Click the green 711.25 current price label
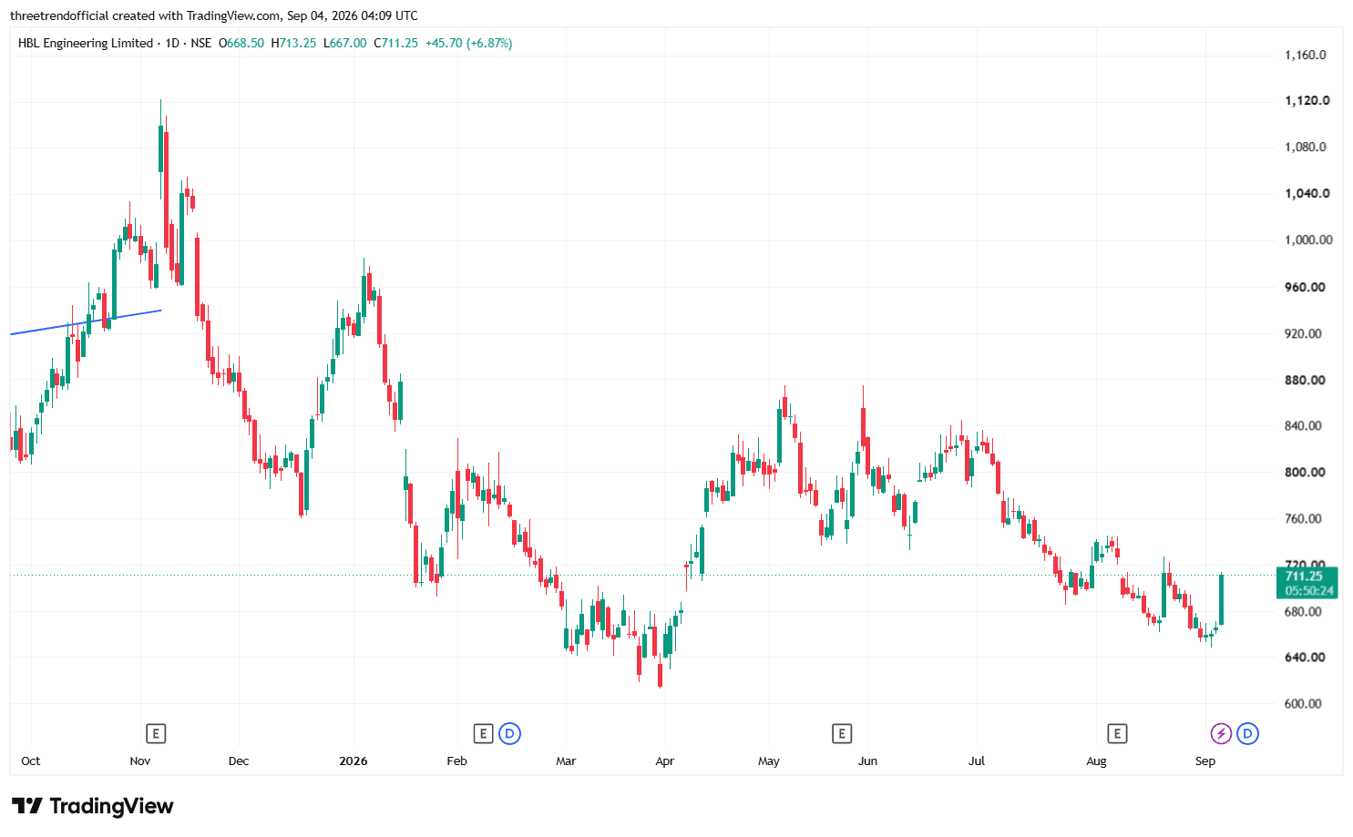Screen dimensions: 1353x837 (1305, 576)
